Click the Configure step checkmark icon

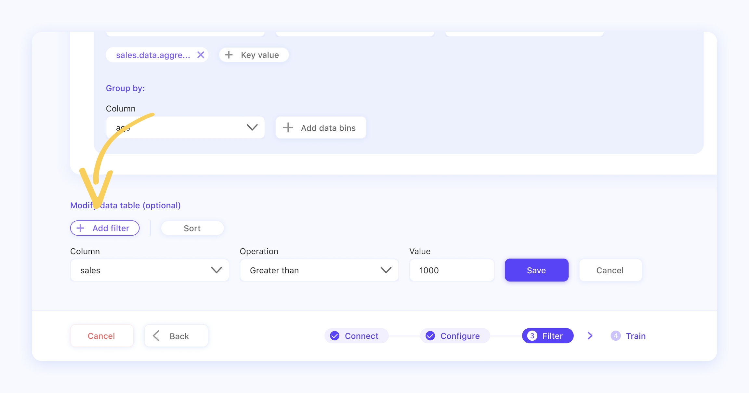pos(430,336)
